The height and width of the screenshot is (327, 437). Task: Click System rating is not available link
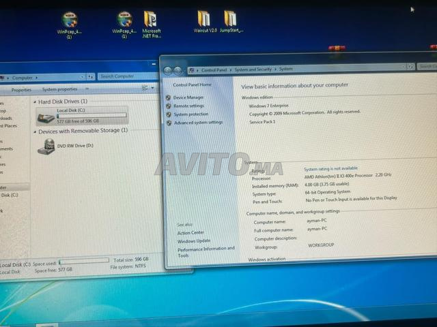click(x=330, y=168)
